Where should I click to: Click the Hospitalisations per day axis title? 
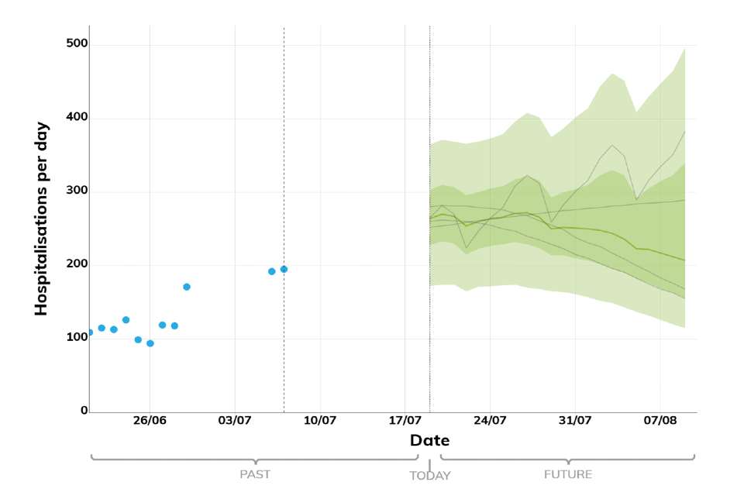(41, 219)
